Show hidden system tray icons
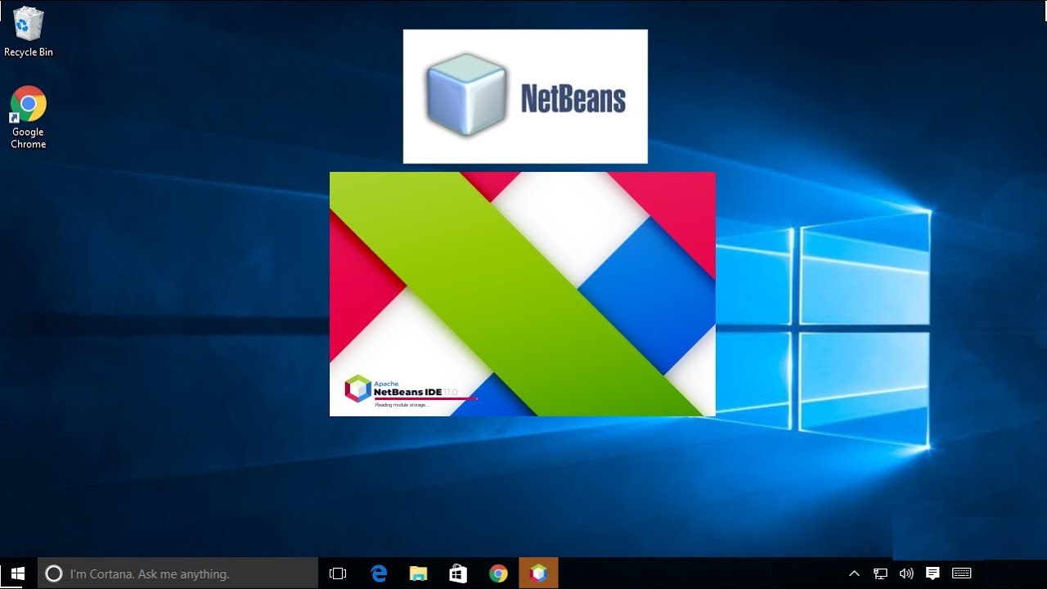This screenshot has height=589, width=1047. [854, 573]
